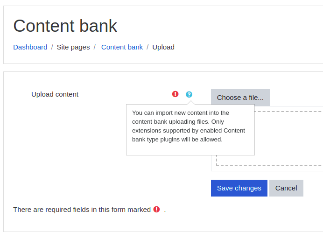Image resolution: width=323 pixels, height=232 pixels.
Task: Click the blue help question-mark icon
Action: [189, 94]
